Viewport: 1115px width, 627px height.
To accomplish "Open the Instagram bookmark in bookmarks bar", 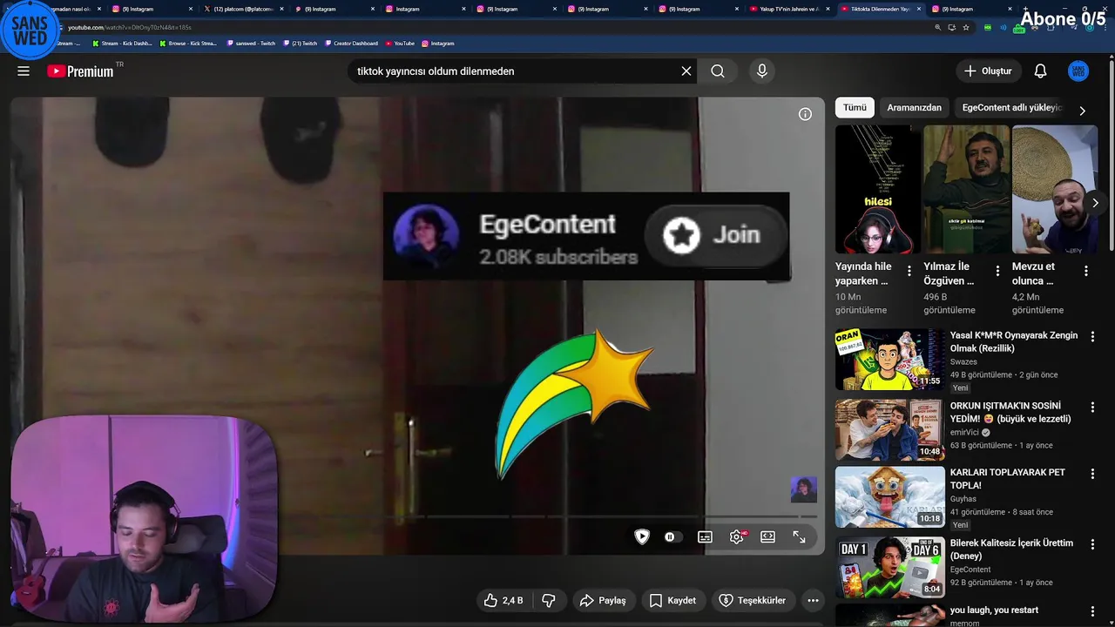I will click(x=438, y=43).
